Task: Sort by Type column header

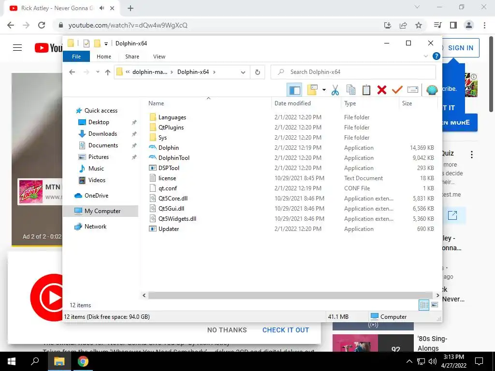Action: tap(370, 103)
